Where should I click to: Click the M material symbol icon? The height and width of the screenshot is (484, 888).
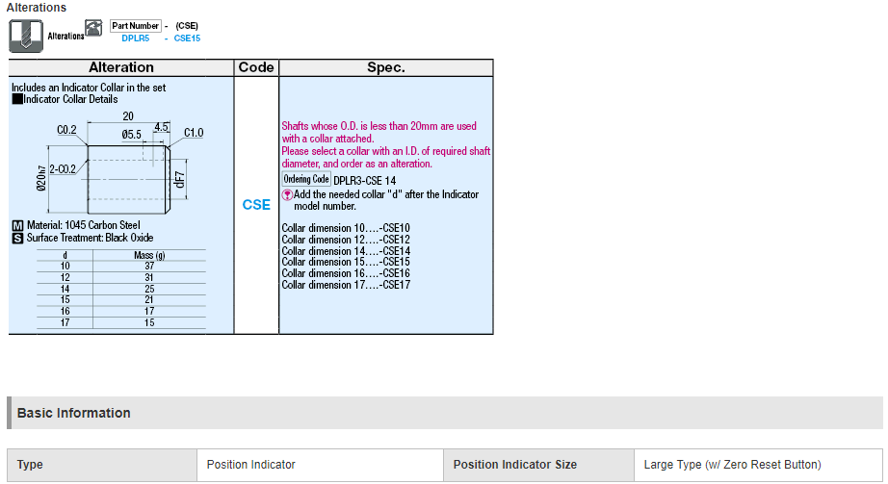tap(18, 225)
